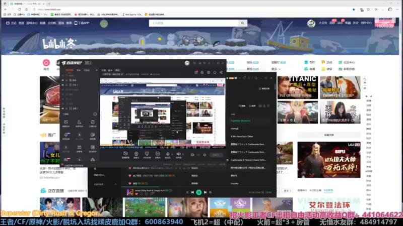Open 游戏中心 in the bilibili top nav

pyautogui.click(x=32, y=23)
